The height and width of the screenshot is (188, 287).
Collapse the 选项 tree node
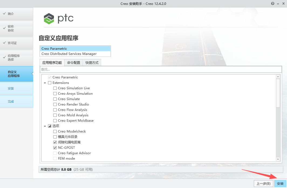(45, 126)
